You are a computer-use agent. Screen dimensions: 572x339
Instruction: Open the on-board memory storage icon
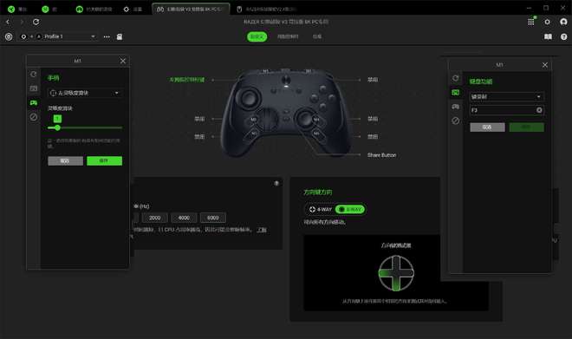pos(120,36)
